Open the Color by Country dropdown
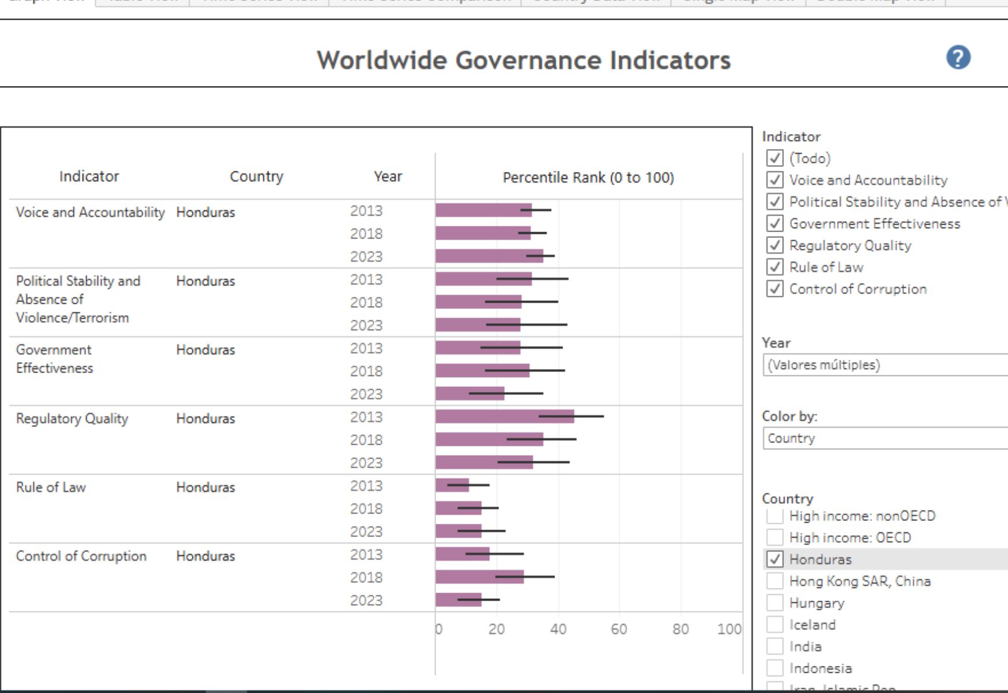This screenshot has height=693, width=1008. pos(885,438)
